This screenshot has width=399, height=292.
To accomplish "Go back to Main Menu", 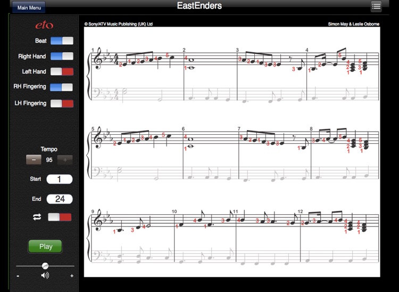I will tap(29, 7).
